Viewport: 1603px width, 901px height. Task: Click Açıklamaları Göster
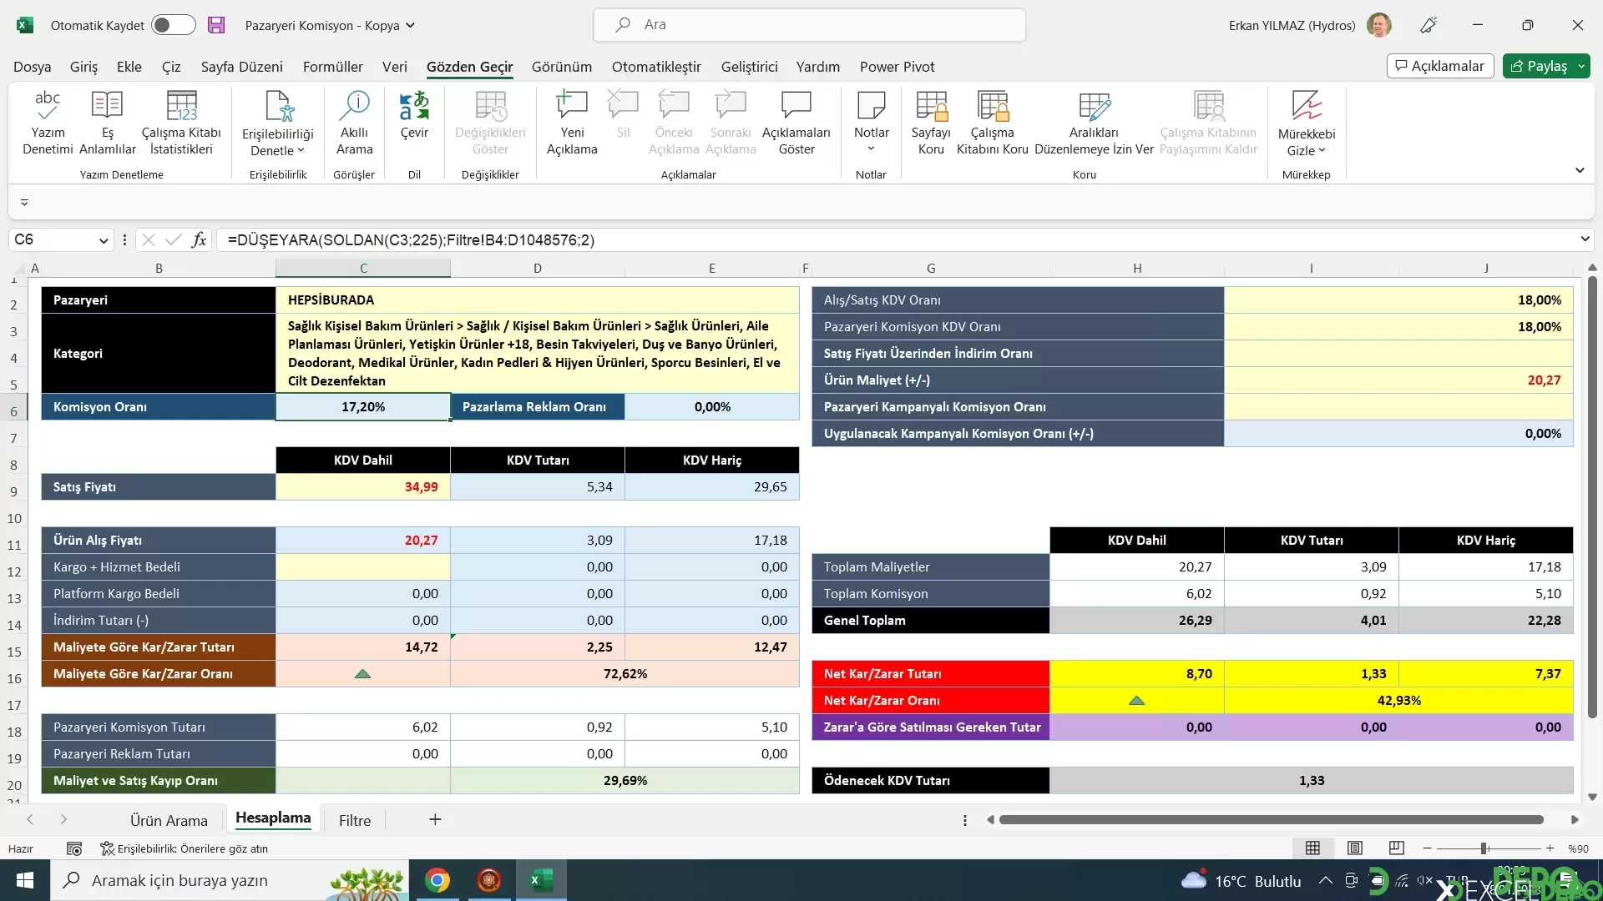click(x=796, y=123)
